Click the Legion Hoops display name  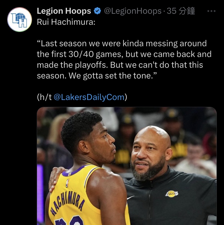click(64, 11)
